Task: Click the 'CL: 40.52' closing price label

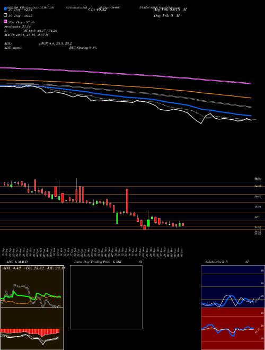Action: point(98,10)
